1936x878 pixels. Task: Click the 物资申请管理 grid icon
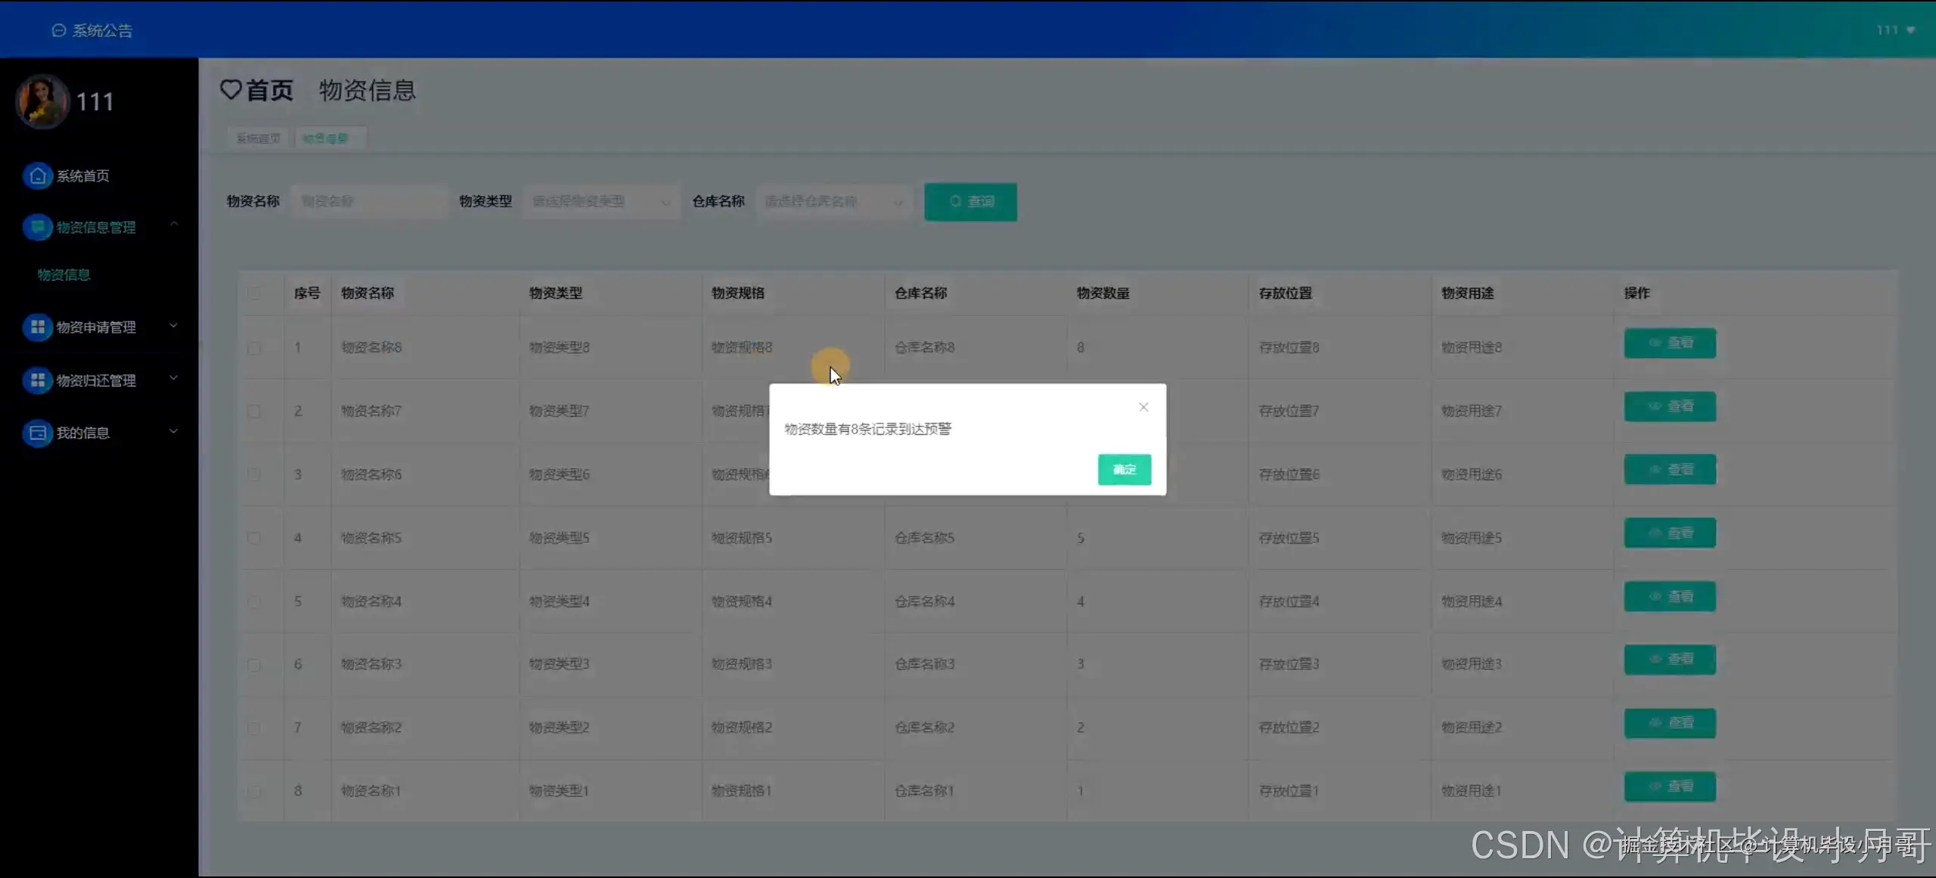point(37,327)
